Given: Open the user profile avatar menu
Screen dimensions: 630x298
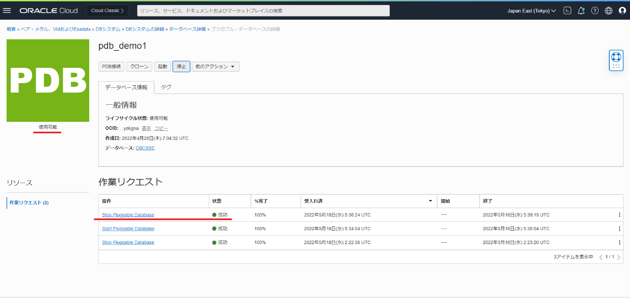Looking at the screenshot, I should click(x=622, y=10).
